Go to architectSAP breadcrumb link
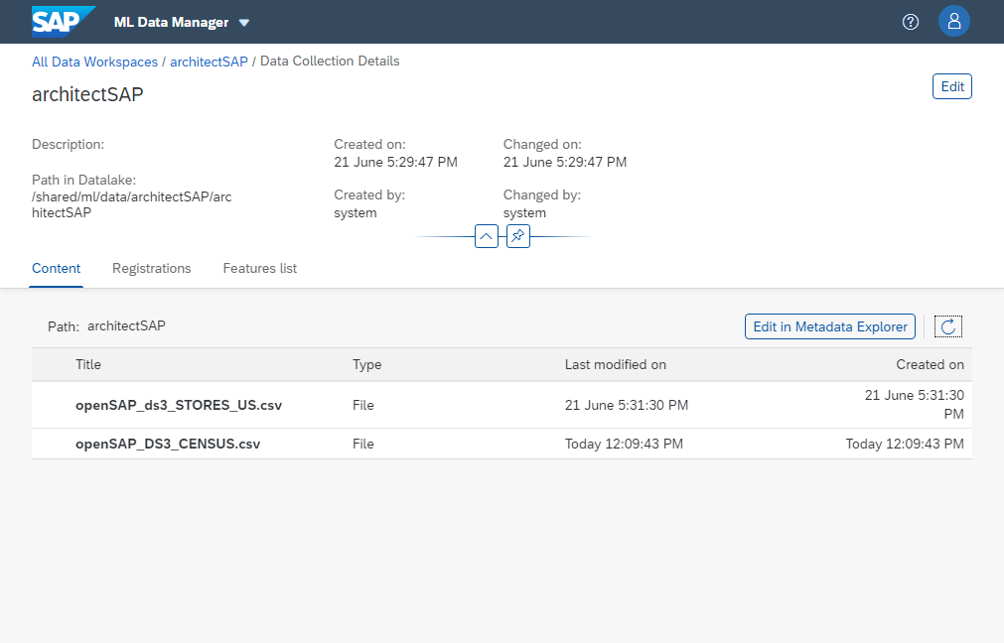 (209, 62)
